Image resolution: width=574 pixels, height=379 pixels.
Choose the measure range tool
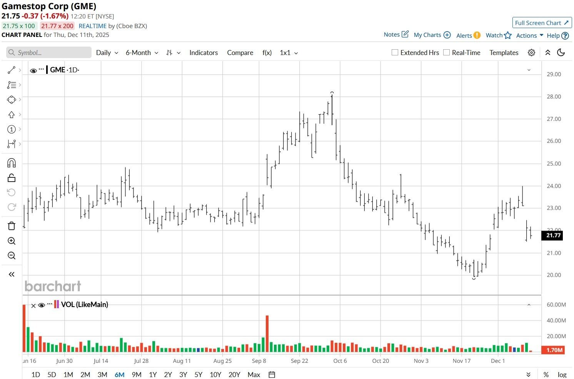click(12, 144)
